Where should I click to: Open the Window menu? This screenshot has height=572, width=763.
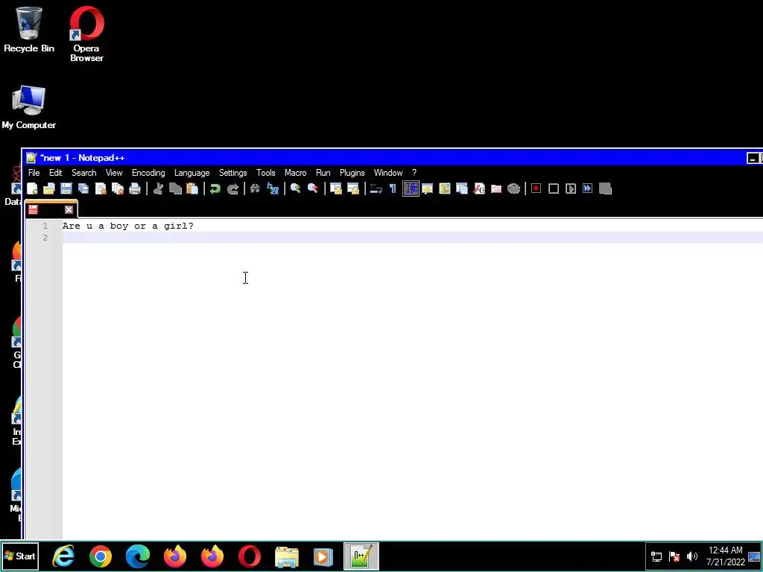pos(387,173)
